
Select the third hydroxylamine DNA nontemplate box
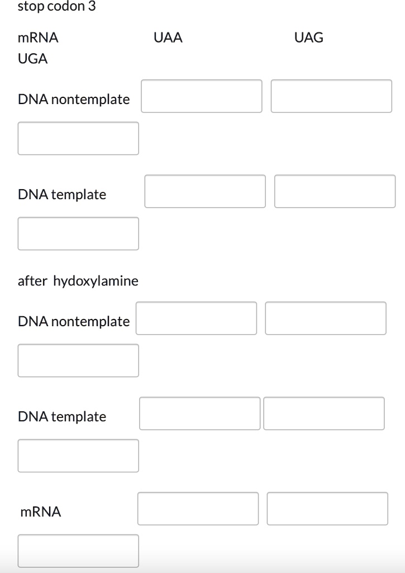coord(78,360)
